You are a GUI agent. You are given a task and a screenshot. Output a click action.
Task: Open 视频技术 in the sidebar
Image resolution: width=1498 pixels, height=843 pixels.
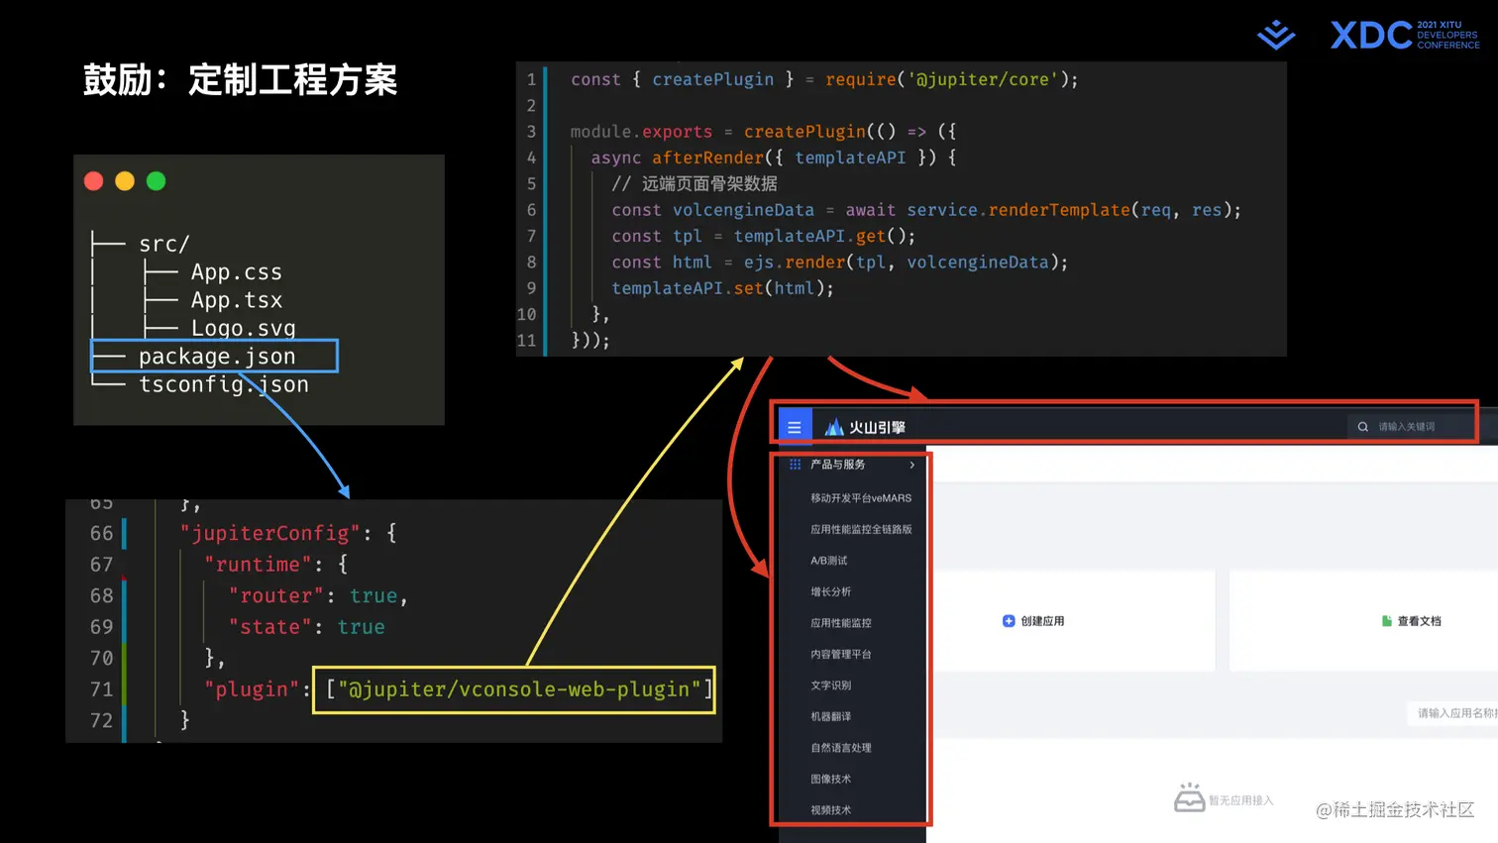830,810
